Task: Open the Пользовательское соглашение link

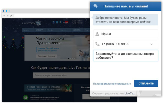Action: (x=112, y=84)
